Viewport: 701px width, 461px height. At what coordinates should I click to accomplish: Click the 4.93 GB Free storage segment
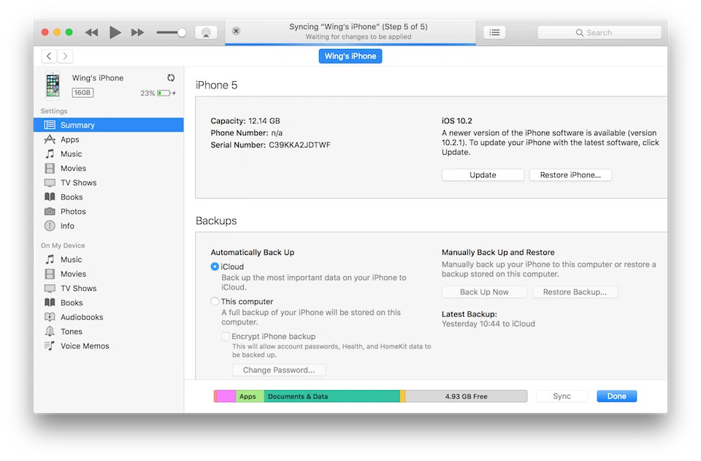coord(467,396)
